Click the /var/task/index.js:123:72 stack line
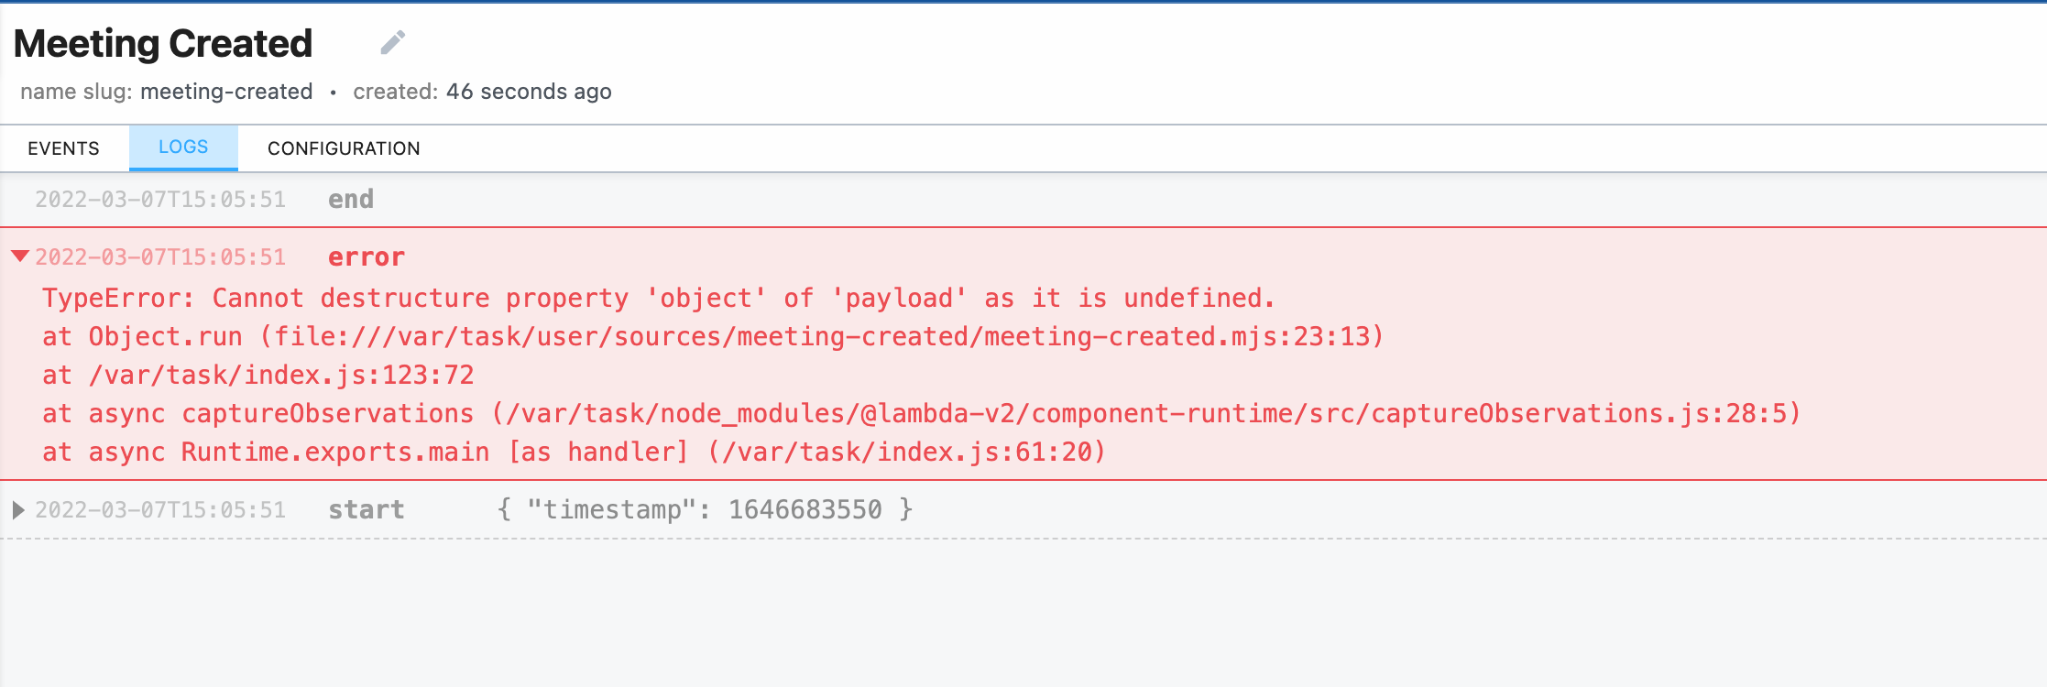The image size is (2047, 687). [x=258, y=375]
